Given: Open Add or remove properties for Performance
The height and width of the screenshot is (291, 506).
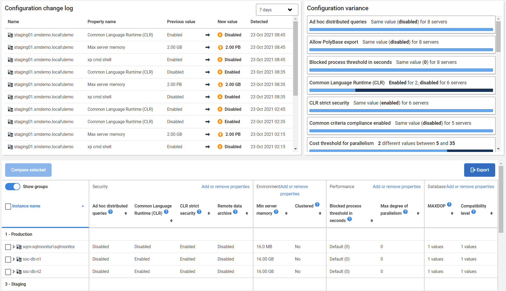Looking at the screenshot, I should pyautogui.click(x=397, y=187).
